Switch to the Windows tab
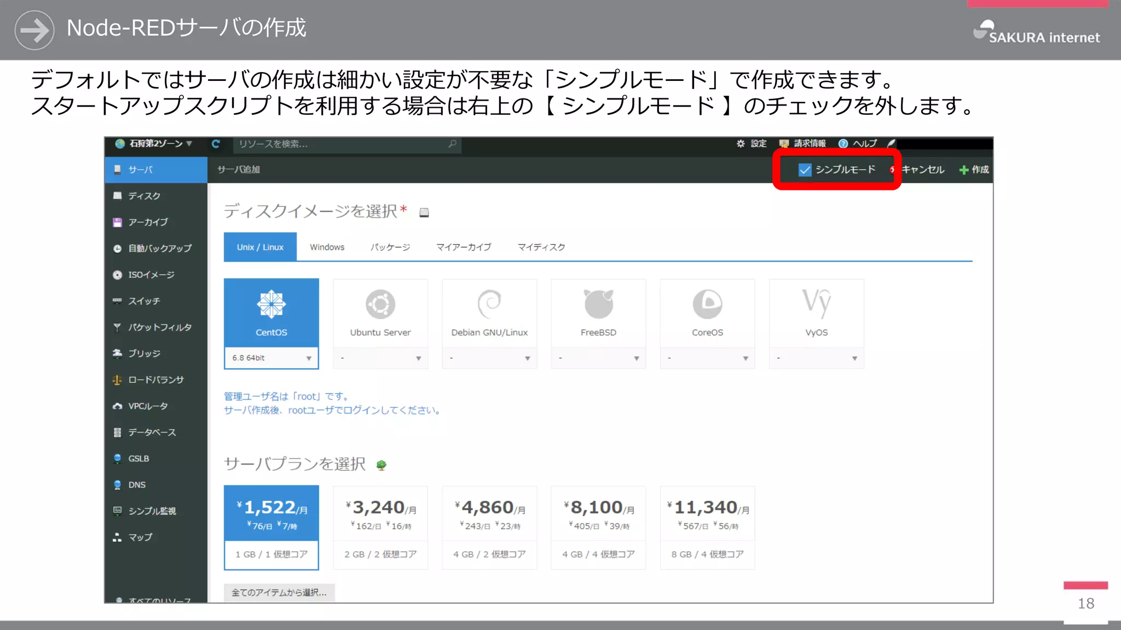This screenshot has height=630, width=1121. point(327,247)
